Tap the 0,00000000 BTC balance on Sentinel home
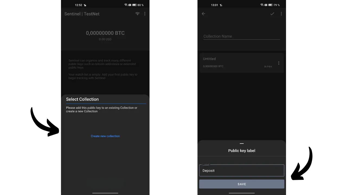Viewport: 347px width, 195px height. tap(105, 33)
